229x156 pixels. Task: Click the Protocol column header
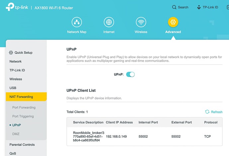[x=211, y=122]
